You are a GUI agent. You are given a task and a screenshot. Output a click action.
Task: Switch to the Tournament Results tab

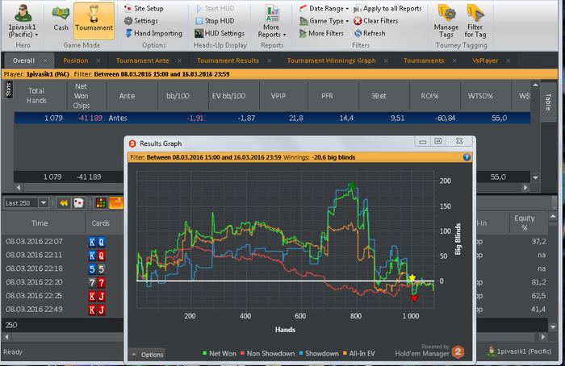click(228, 60)
